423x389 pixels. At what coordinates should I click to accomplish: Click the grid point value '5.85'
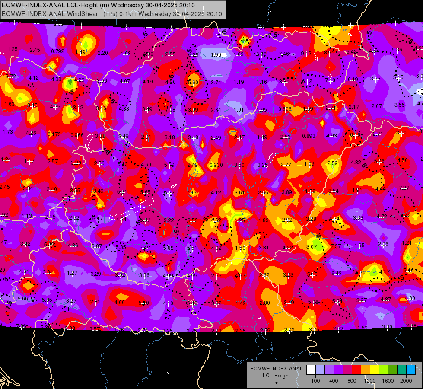(x=47, y=300)
